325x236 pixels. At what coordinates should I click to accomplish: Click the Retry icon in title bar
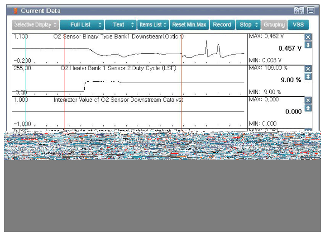click(299, 10)
